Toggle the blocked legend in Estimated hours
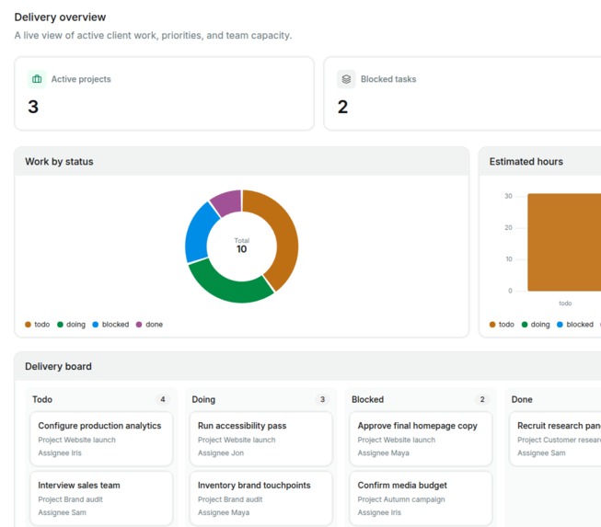This screenshot has height=527, width=601. click(x=575, y=325)
